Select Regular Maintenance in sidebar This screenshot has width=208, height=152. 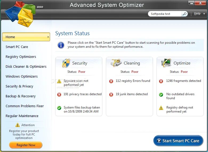22,116
